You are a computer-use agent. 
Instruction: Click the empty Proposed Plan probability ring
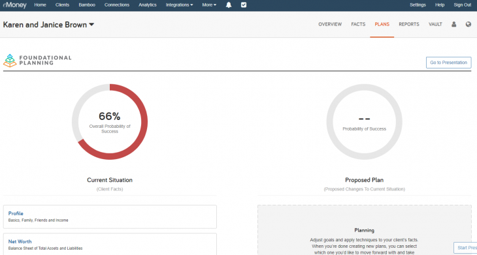coord(364,122)
